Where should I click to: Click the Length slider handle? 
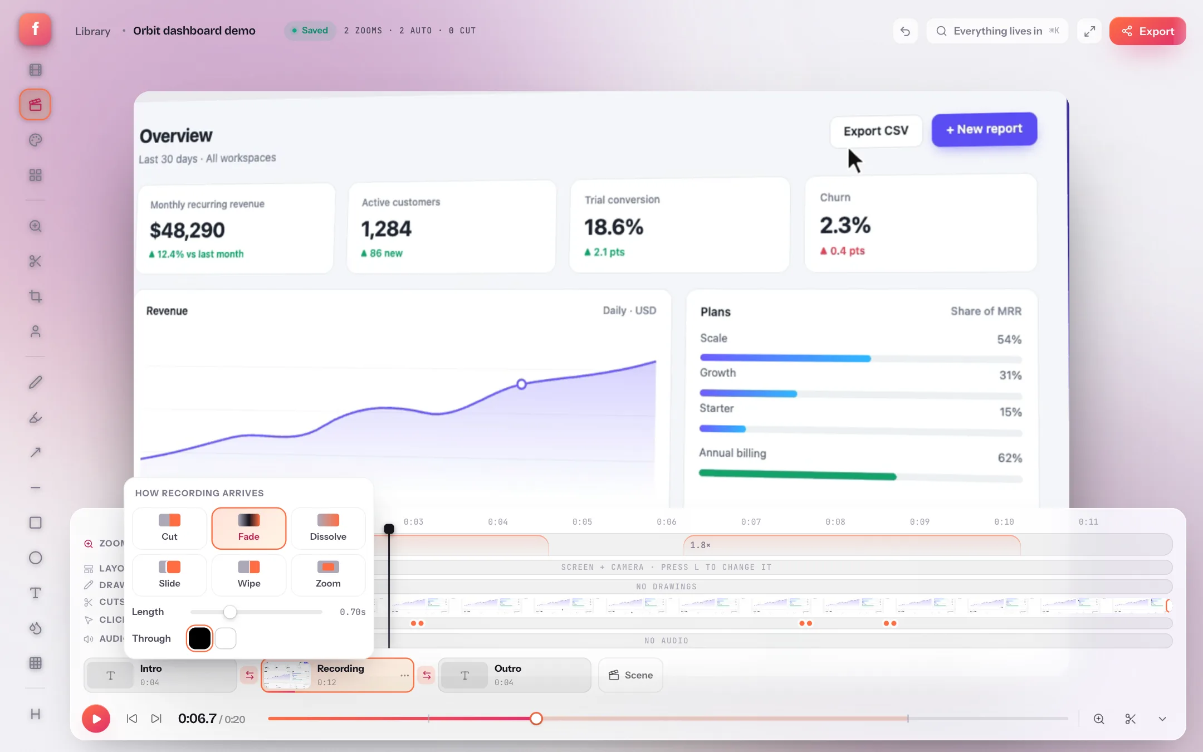[x=230, y=612]
